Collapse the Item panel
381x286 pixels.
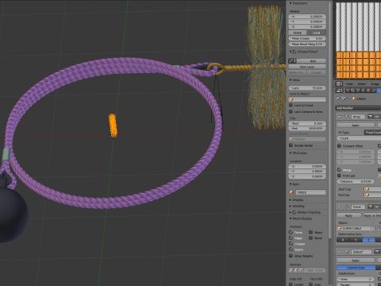tap(291, 184)
